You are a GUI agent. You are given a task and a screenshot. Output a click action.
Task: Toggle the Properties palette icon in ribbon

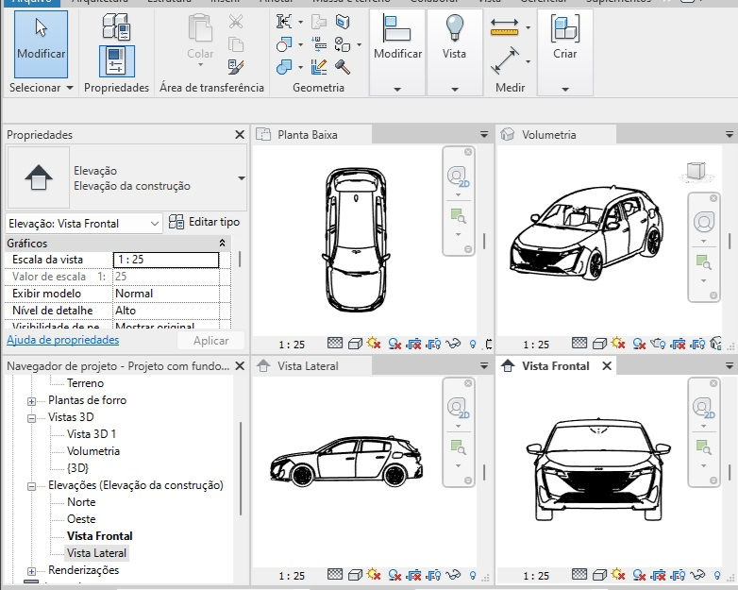pos(117,61)
